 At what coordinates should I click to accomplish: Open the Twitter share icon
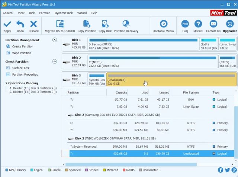pos(227,170)
